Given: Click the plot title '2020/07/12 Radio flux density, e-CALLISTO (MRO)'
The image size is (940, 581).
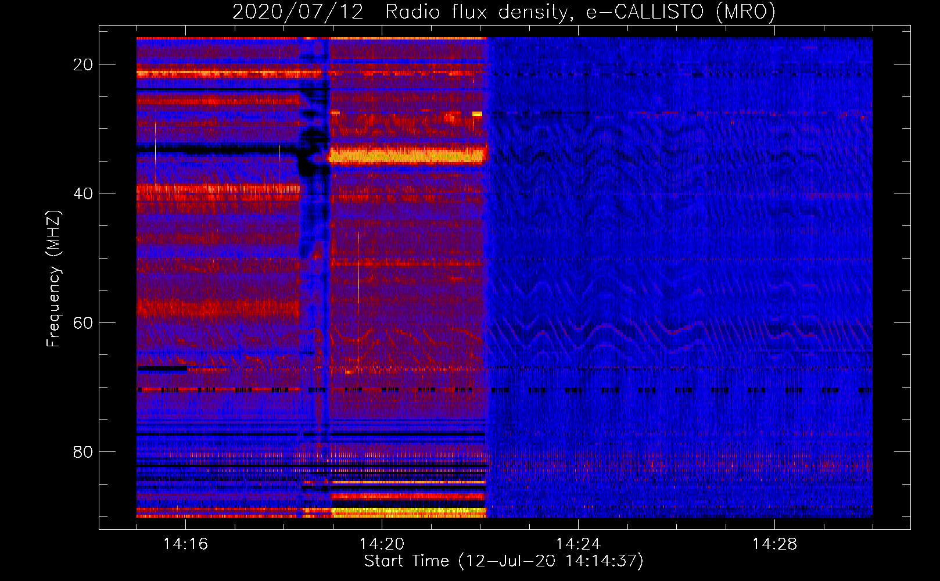Looking at the screenshot, I should 504,12.
